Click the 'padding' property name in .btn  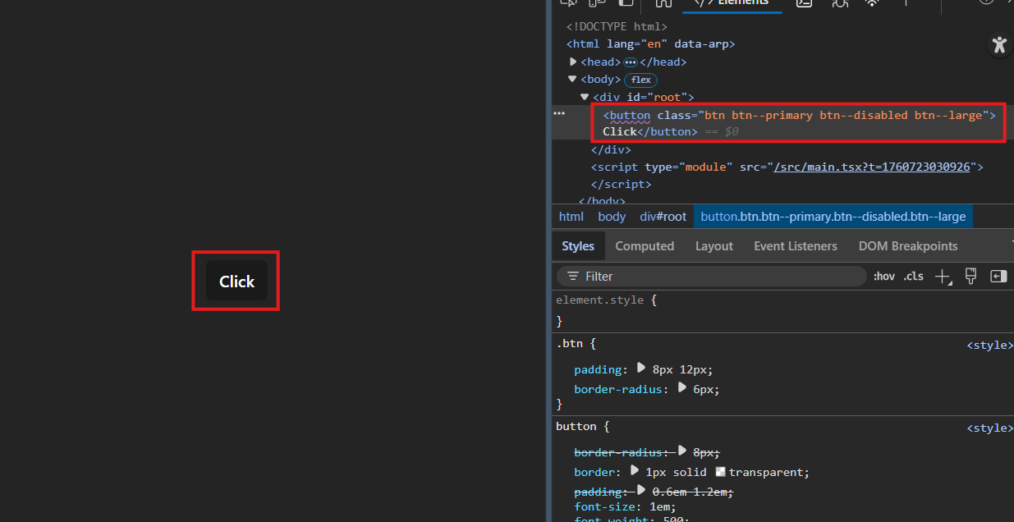point(598,369)
